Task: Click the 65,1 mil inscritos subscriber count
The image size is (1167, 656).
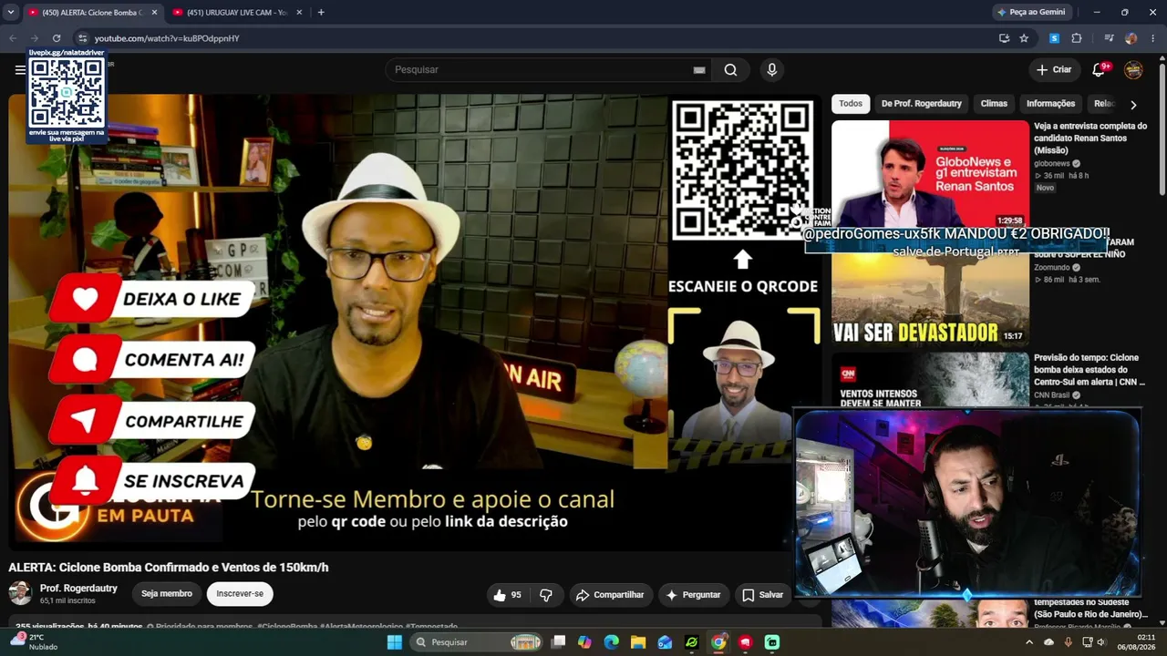Action: (x=67, y=601)
